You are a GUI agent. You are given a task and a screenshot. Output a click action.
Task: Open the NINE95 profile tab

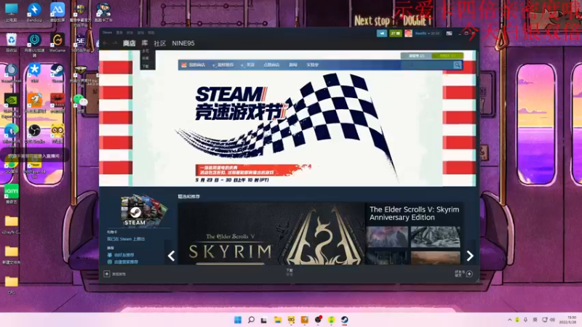(x=183, y=44)
